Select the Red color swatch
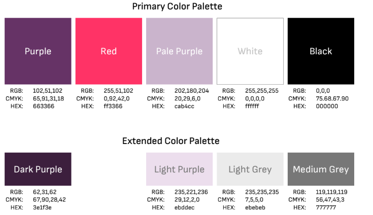Image resolution: width=373 pixels, height=215 pixels. [x=109, y=51]
